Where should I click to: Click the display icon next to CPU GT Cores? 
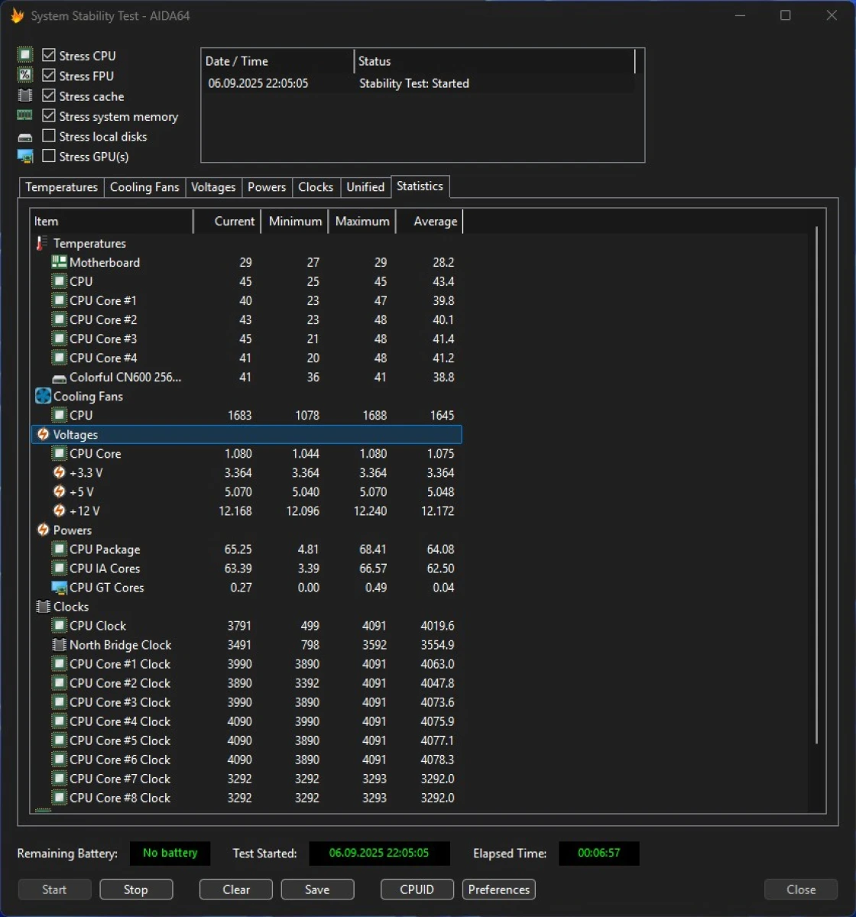[59, 588]
